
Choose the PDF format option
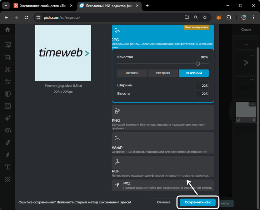[x=163, y=167]
